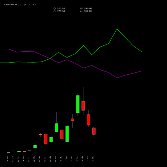Click the red candle above 17 Mar
Image resolution: width=167 pixels, height=167 pixels.
[x=89, y=120]
